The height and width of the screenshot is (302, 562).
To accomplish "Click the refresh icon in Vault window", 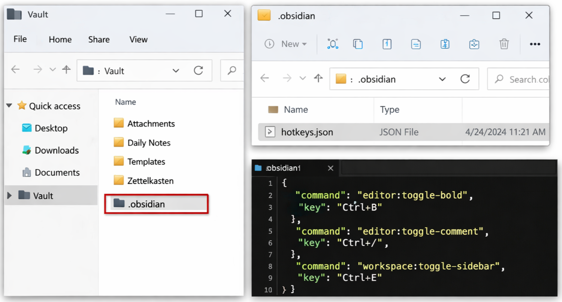I will (x=198, y=70).
